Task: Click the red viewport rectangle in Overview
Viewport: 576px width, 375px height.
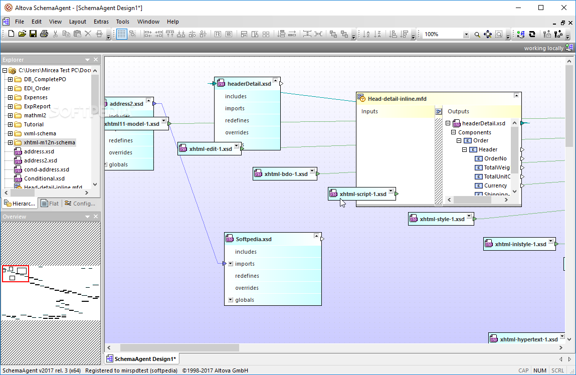Action: pyautogui.click(x=16, y=274)
